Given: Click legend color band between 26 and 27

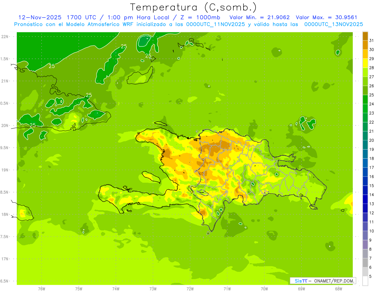Looking at the screenshot, I should tap(365, 81).
